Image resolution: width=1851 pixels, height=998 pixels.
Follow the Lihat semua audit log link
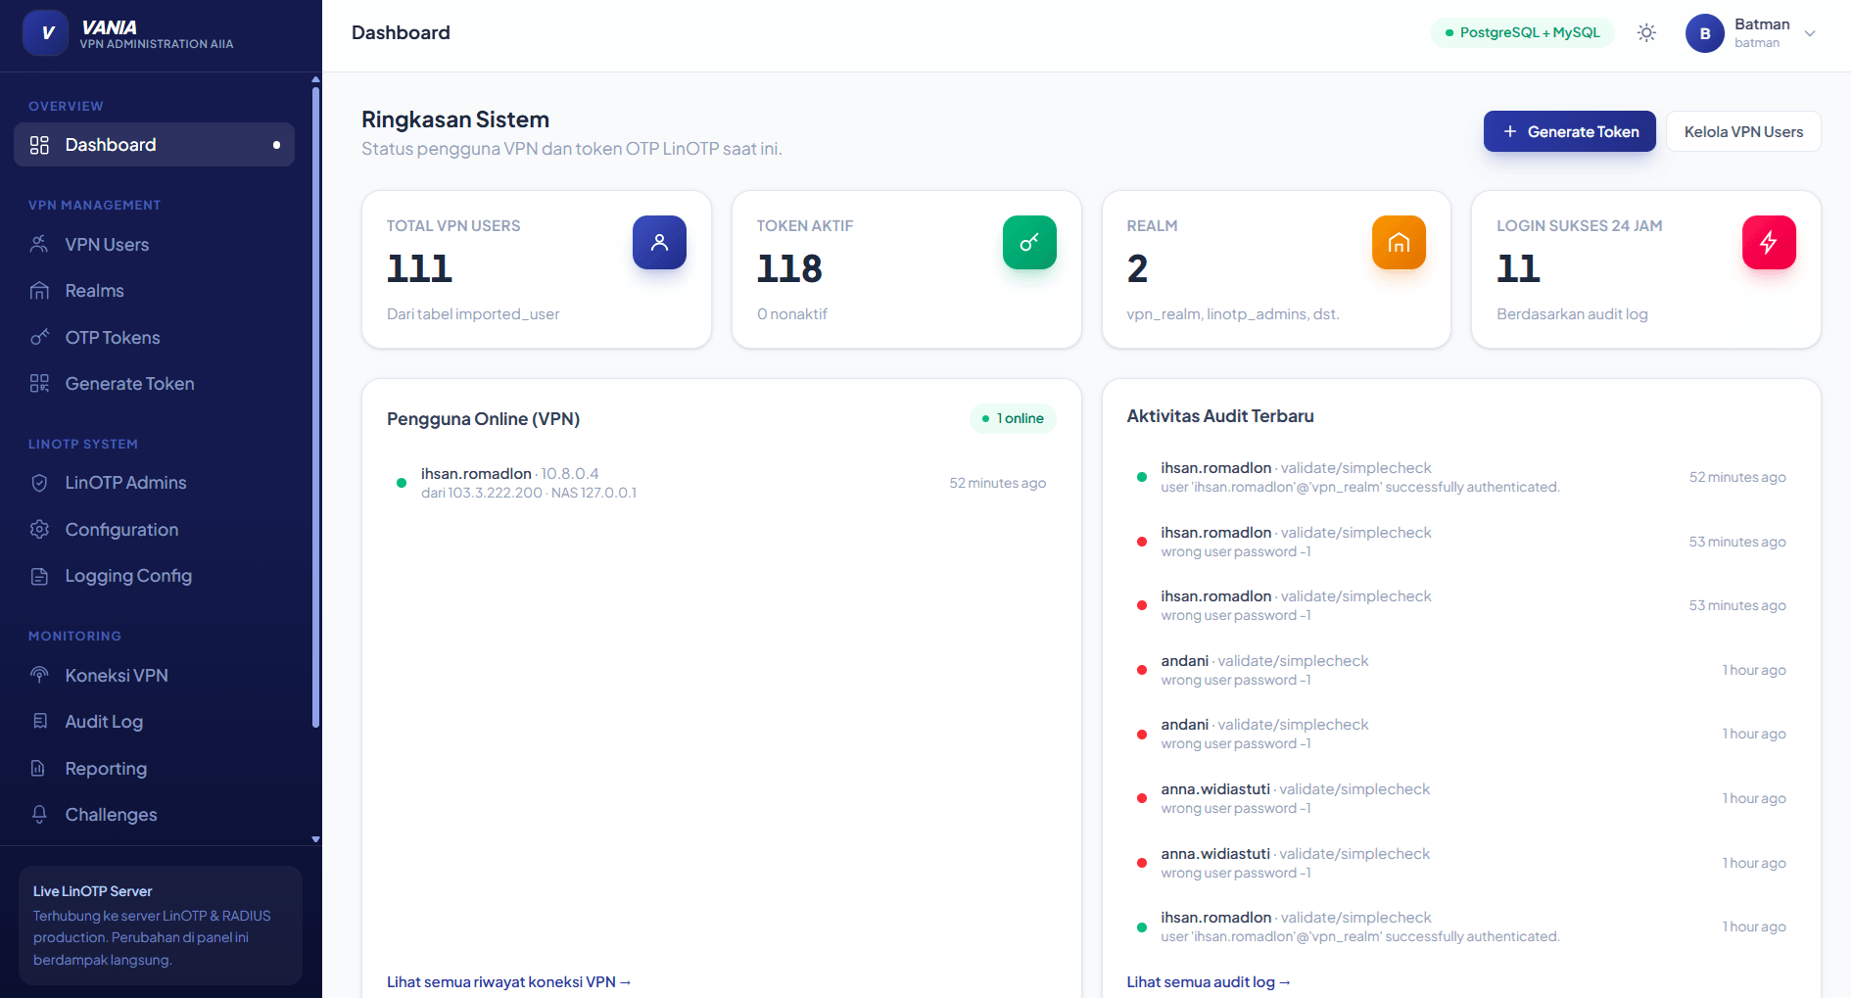(1209, 982)
